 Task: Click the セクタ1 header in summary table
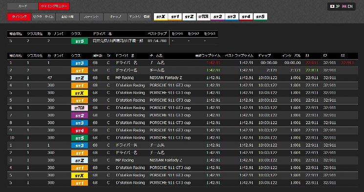[177, 34]
